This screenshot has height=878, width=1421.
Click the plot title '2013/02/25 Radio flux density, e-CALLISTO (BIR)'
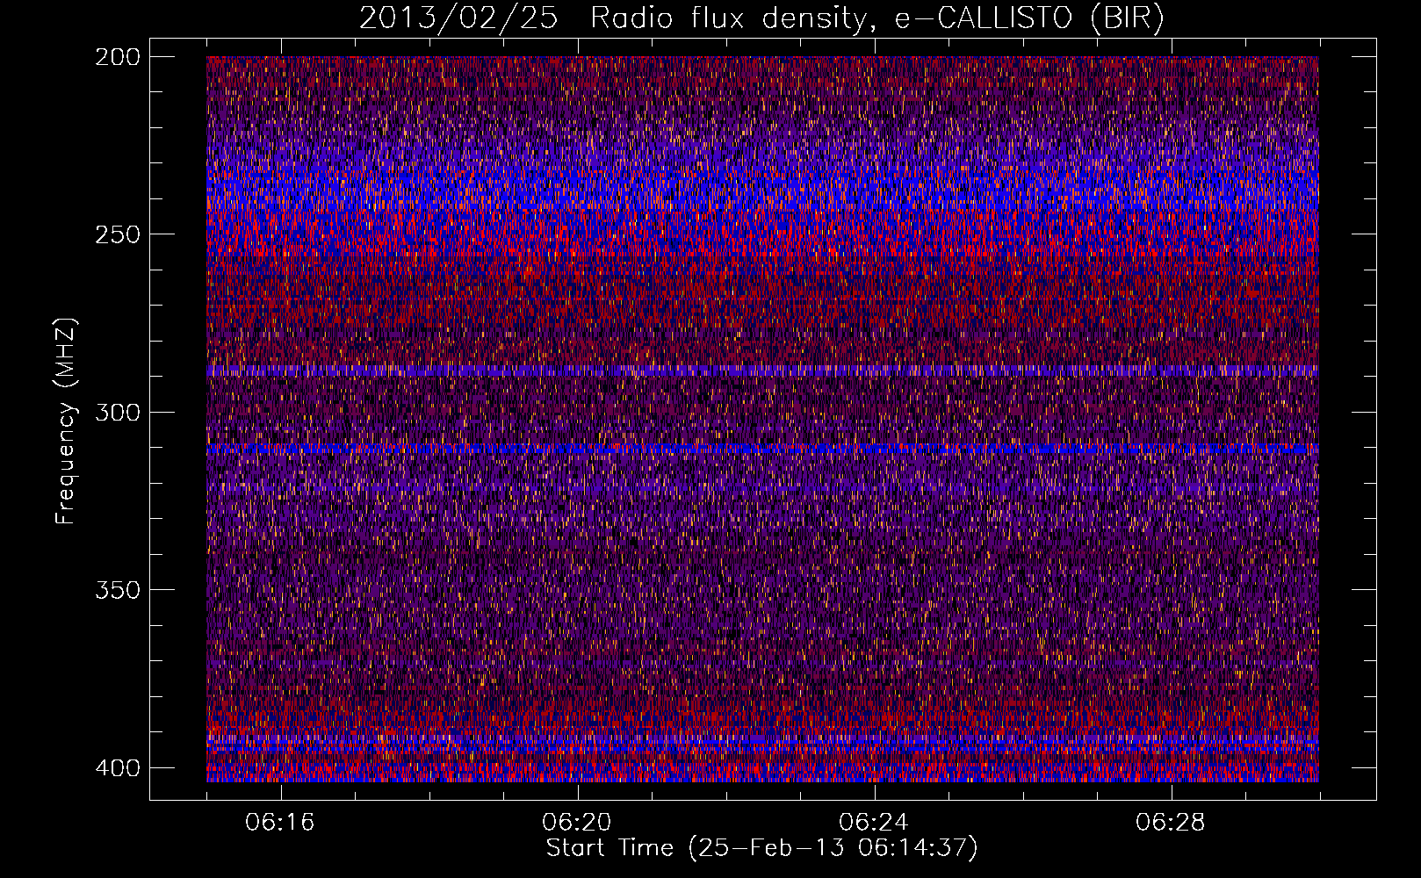point(761,18)
